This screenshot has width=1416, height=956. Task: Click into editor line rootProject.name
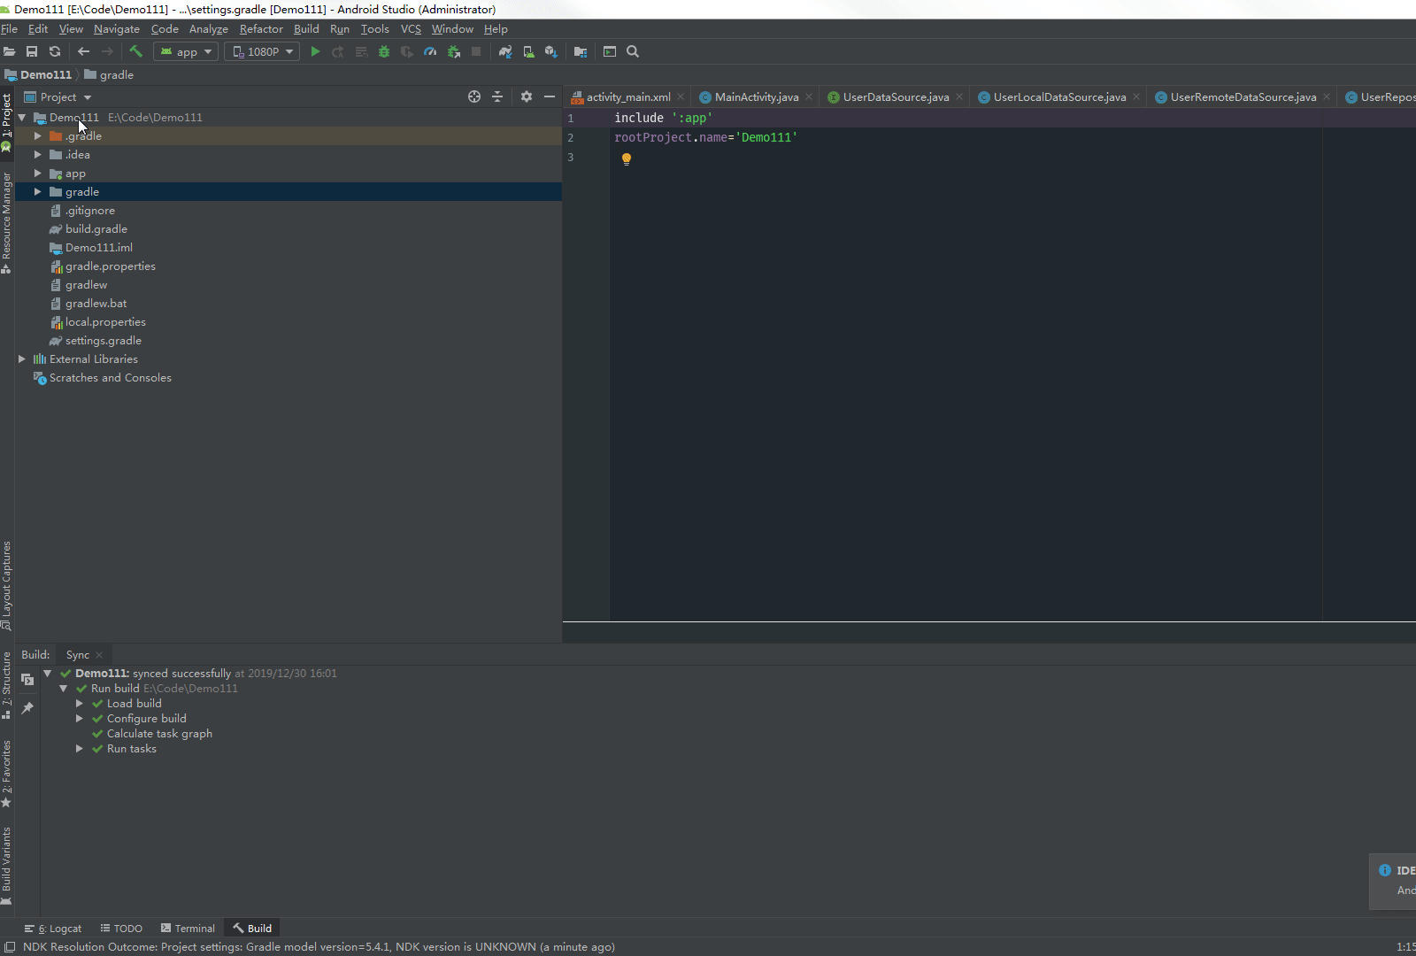point(706,137)
